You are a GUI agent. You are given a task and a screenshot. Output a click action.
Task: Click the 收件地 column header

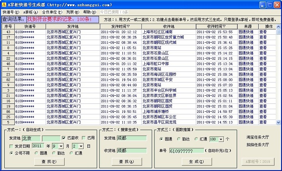[169, 27]
